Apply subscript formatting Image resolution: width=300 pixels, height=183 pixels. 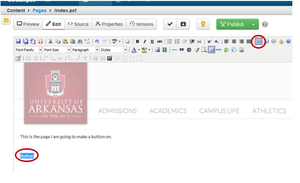tap(216, 41)
